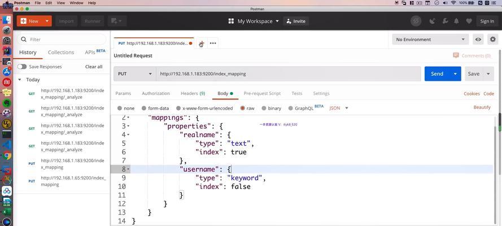Toggle the Save Responses switch
Image resolution: width=502 pixels, height=226 pixels.
(x=22, y=67)
